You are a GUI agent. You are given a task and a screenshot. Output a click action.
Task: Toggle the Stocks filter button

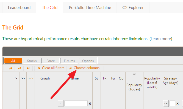32,61
